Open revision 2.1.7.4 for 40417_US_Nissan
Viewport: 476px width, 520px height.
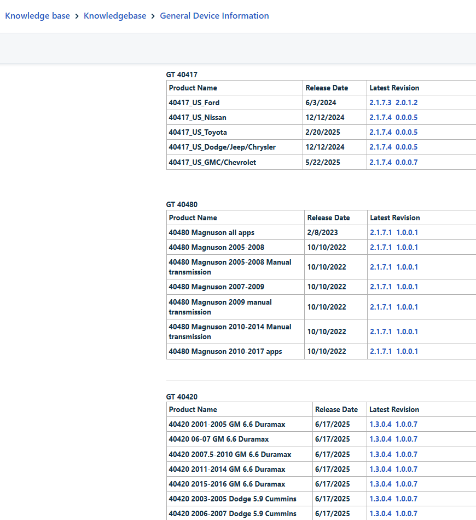coord(380,117)
